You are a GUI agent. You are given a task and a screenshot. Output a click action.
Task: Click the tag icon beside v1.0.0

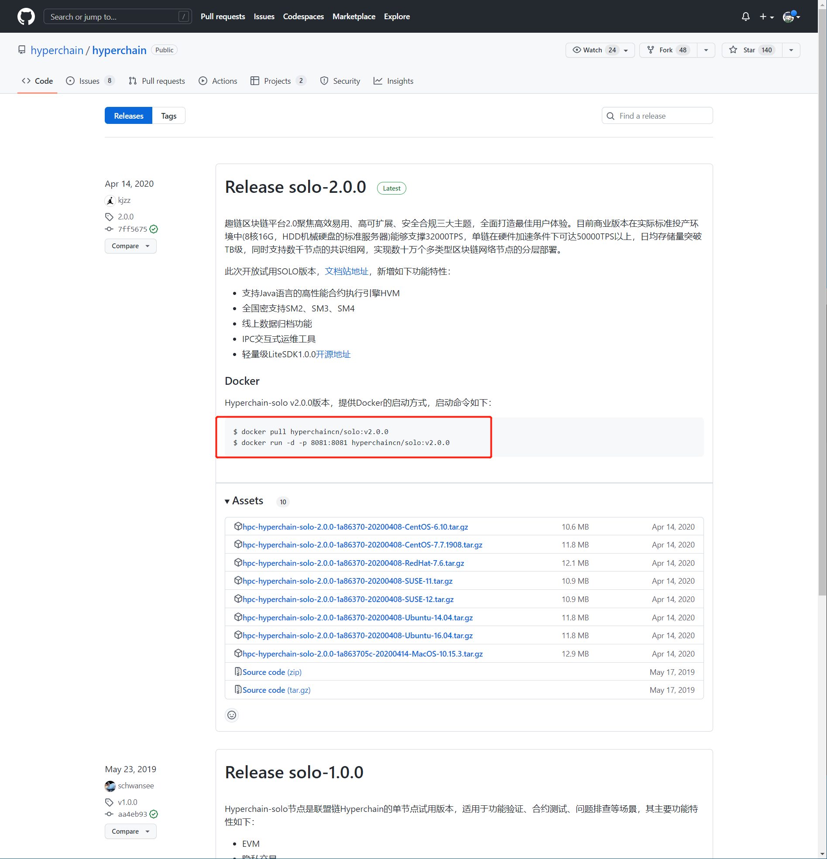pyautogui.click(x=109, y=802)
